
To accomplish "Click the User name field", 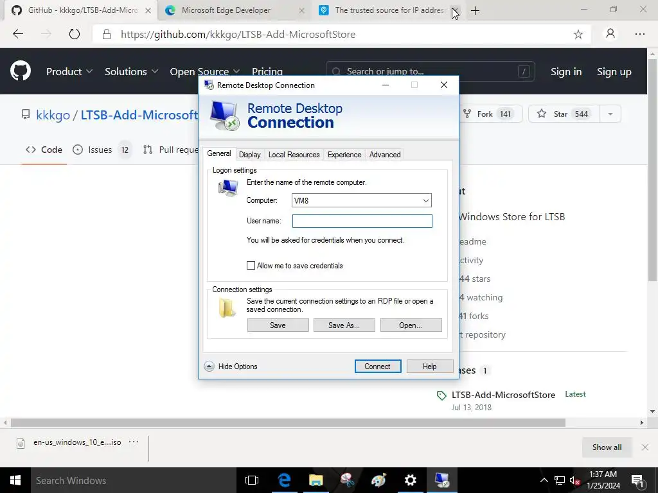I will 362,221.
